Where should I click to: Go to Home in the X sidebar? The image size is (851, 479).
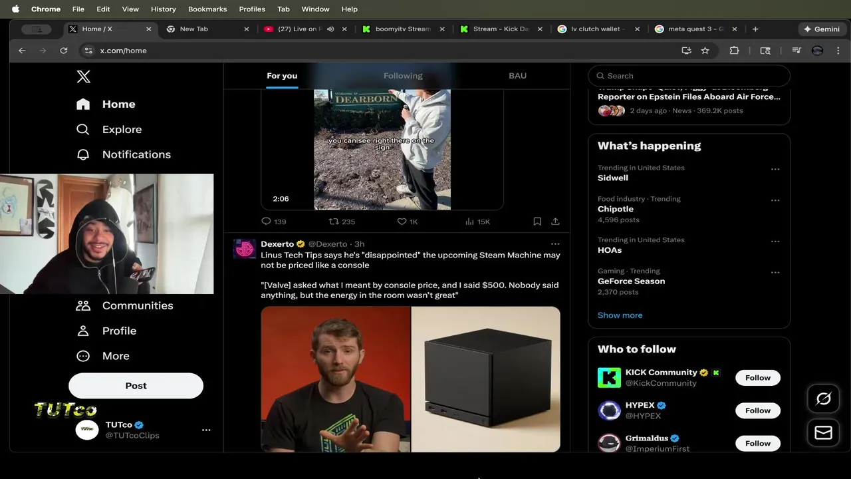[x=106, y=104]
